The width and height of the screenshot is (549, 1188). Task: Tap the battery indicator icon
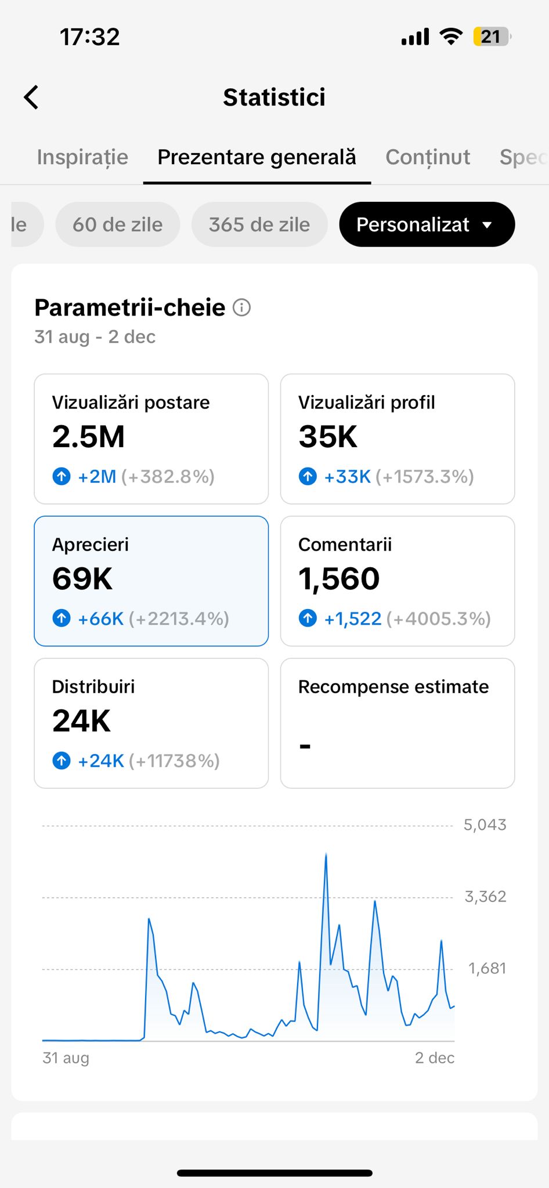(492, 37)
